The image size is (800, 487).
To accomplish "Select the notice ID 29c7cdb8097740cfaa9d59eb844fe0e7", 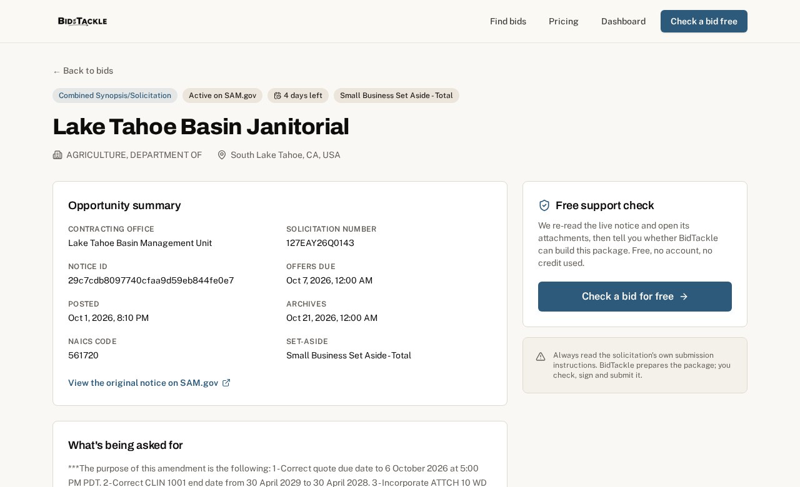I will pos(151,280).
